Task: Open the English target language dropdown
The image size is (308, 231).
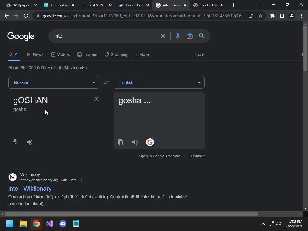Action: [x=159, y=82]
